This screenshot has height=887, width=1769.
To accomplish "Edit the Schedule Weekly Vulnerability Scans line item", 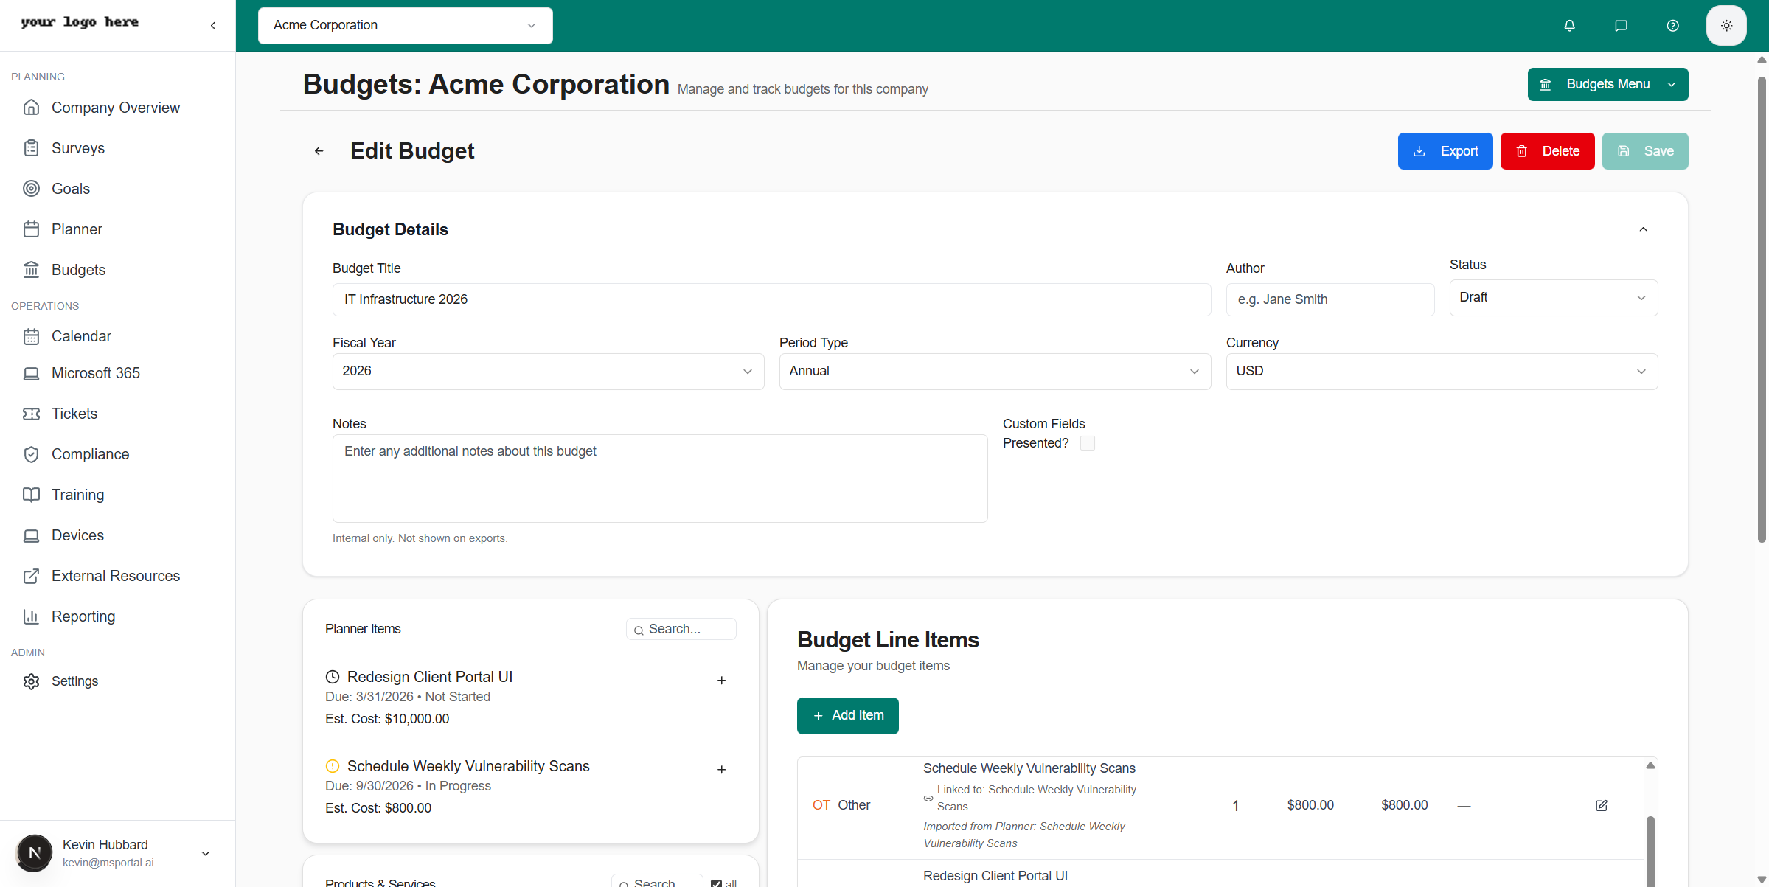I will tap(1601, 805).
